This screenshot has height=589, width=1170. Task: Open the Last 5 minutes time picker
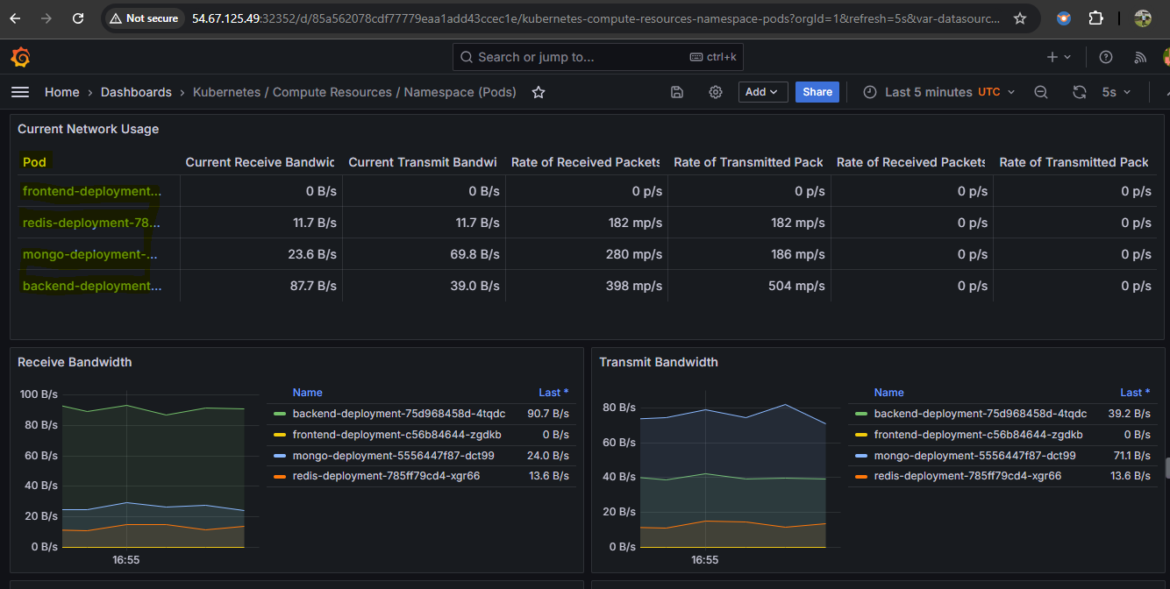pos(939,92)
